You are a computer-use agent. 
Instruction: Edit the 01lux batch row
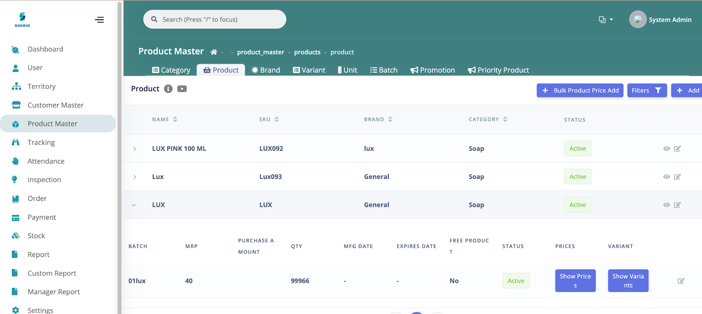(681, 281)
